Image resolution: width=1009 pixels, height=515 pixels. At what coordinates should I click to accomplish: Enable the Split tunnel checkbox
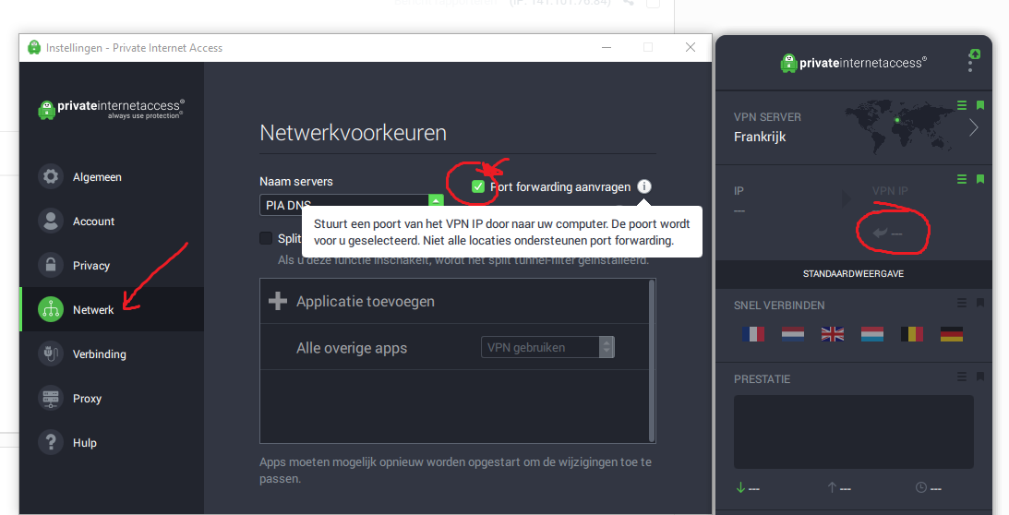pyautogui.click(x=266, y=238)
